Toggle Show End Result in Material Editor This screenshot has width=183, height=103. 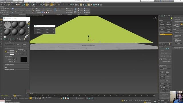(24, 39)
